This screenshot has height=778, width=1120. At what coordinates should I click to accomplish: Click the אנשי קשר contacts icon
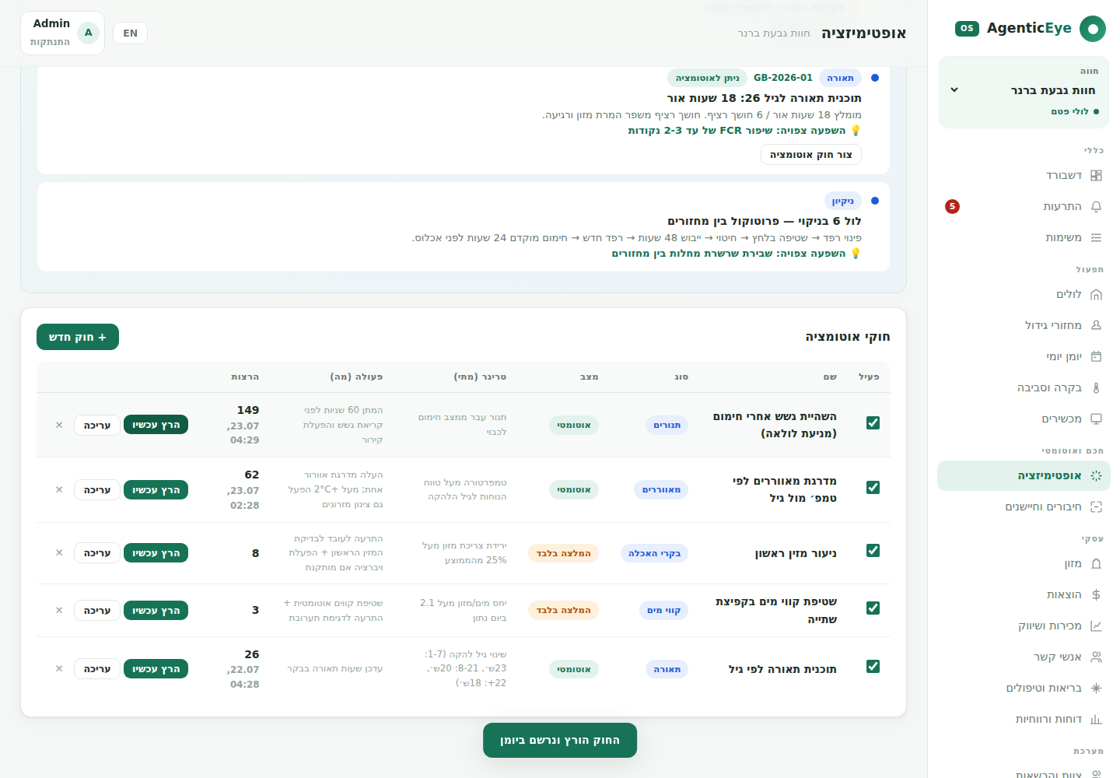(x=1096, y=657)
